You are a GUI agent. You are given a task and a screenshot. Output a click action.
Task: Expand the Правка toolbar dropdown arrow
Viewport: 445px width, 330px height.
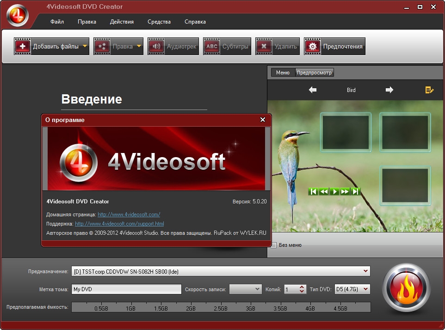click(x=139, y=46)
